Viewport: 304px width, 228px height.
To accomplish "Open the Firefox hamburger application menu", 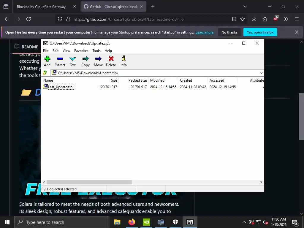I will (x=297, y=19).
